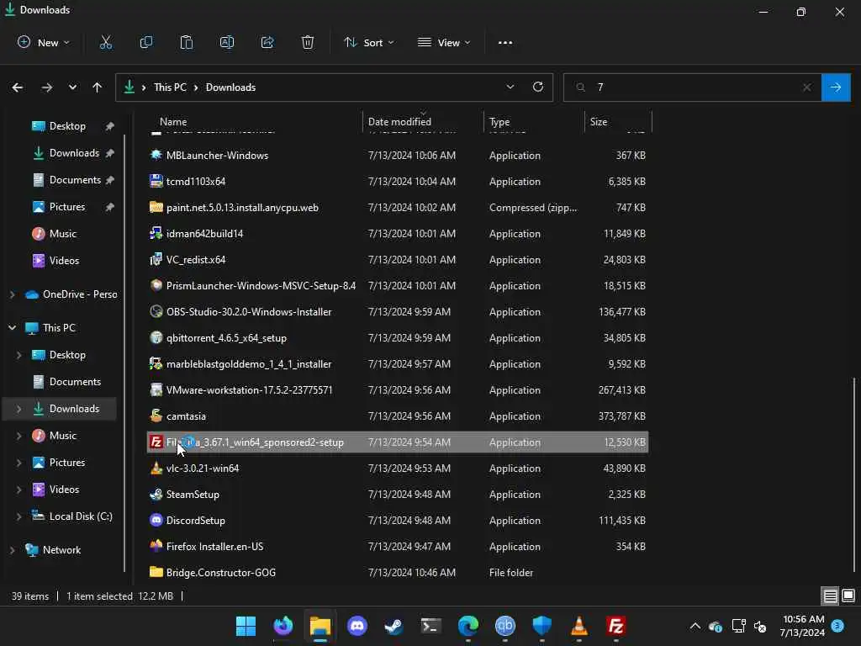The width and height of the screenshot is (861, 646).
Task: Select paint.net.5.0.13.install.anycpu.web zip file
Action: (x=398, y=208)
